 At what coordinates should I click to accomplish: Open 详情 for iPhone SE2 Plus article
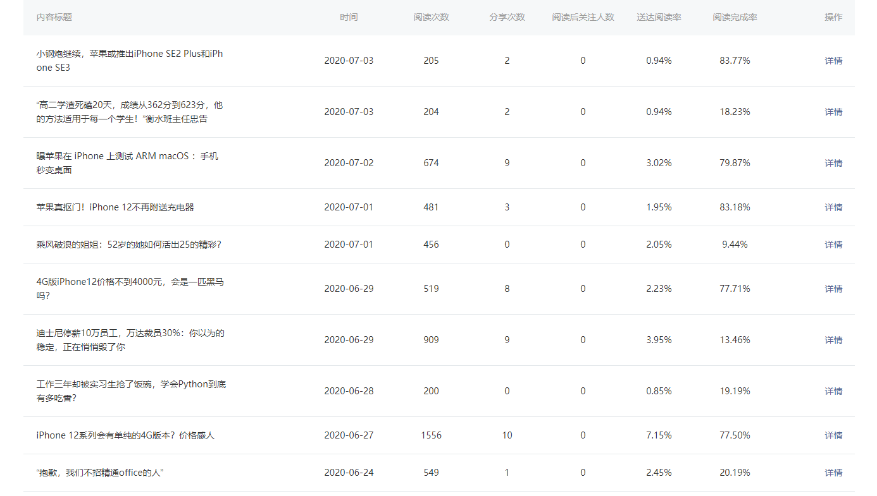point(833,61)
